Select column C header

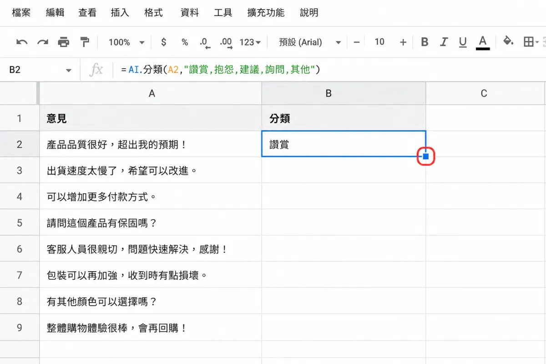click(x=486, y=93)
